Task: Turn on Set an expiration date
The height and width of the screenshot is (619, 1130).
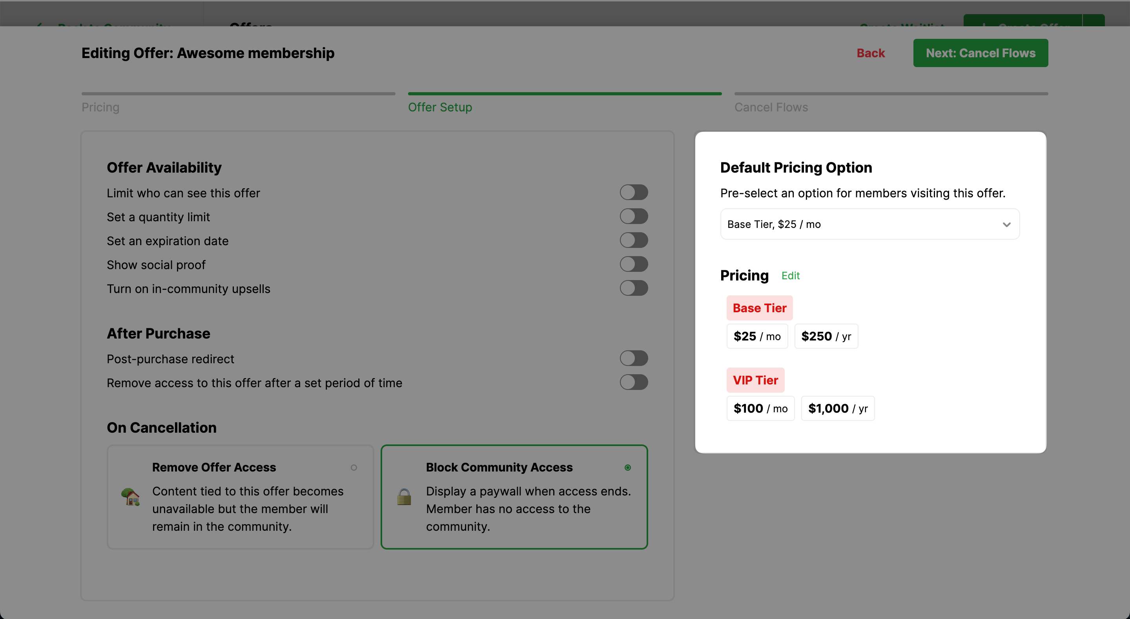Action: point(633,240)
